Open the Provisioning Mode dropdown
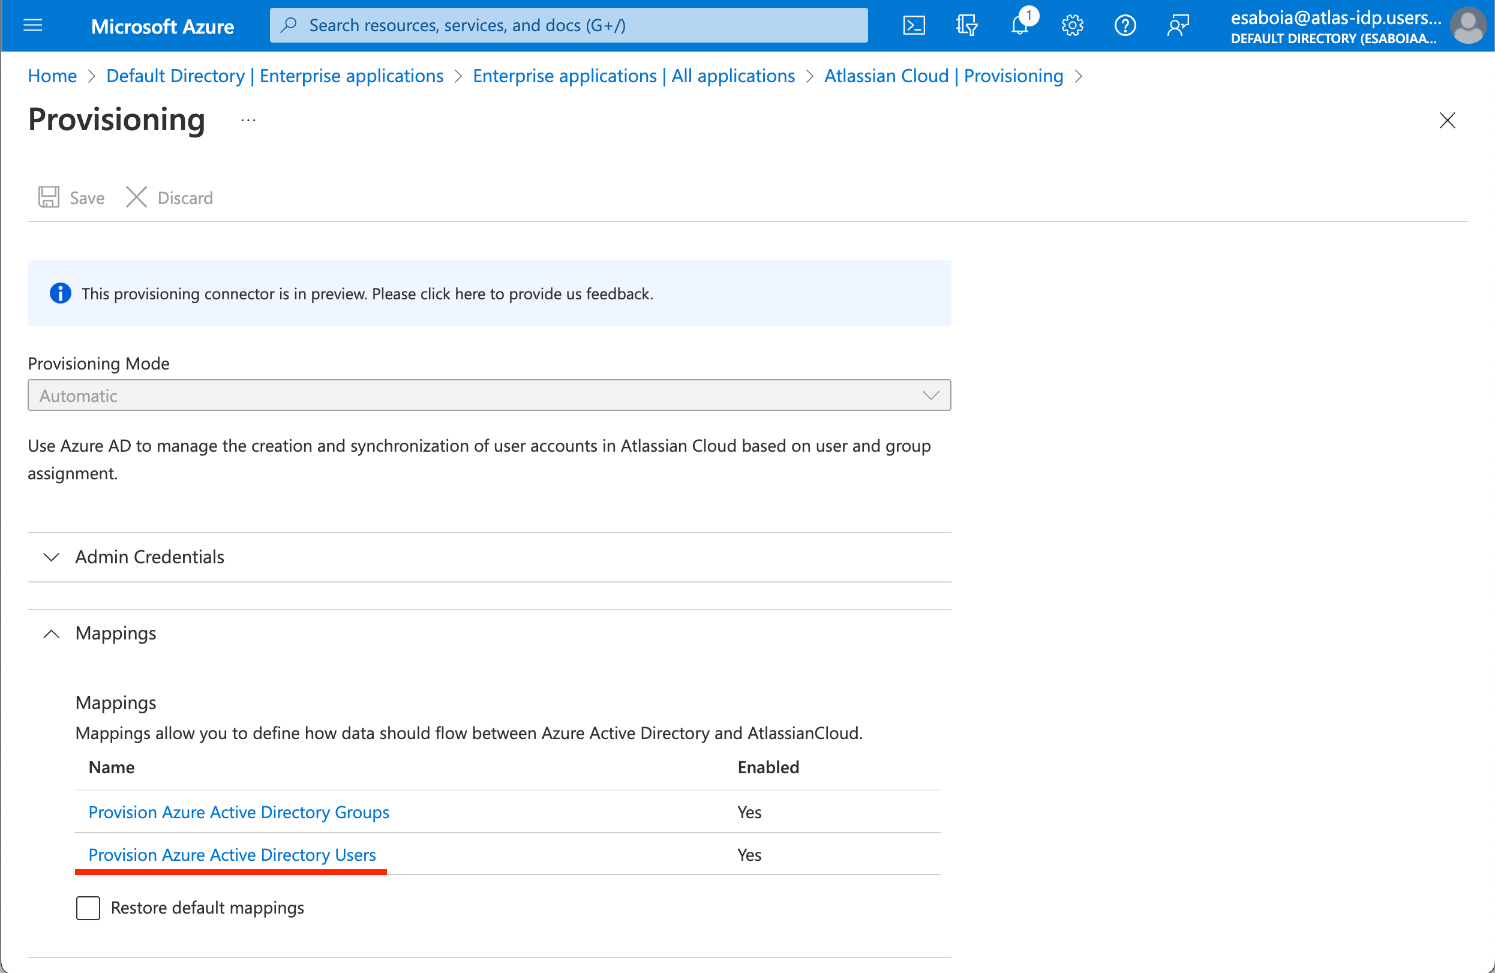Screen dimensions: 1495x973 [489, 395]
